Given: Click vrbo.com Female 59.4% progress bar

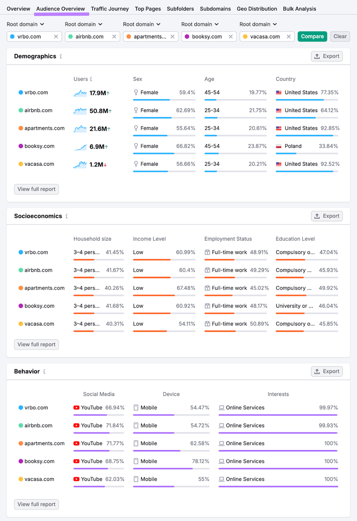Looking at the screenshot, I should (164, 100).
